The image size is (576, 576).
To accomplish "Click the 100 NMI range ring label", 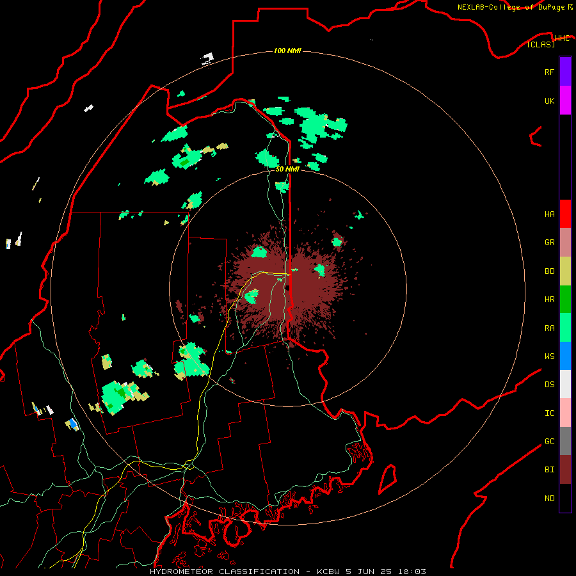I will point(287,51).
